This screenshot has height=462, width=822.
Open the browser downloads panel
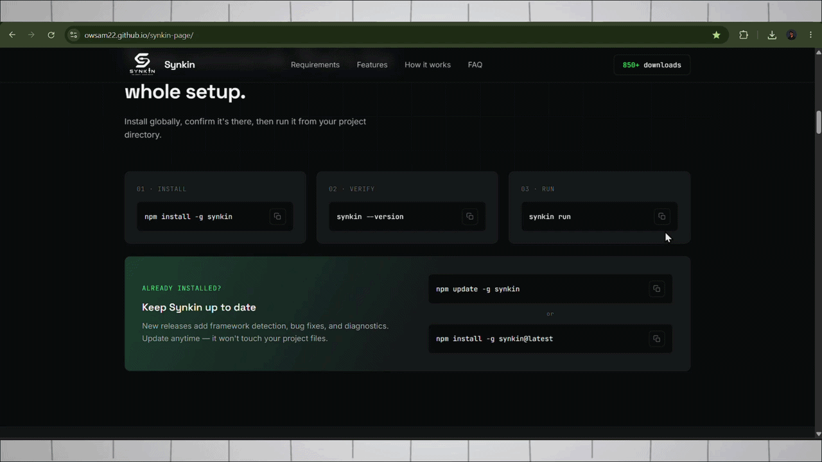click(x=772, y=35)
